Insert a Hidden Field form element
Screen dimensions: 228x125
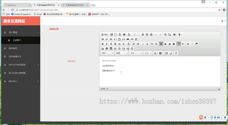pos(136,39)
